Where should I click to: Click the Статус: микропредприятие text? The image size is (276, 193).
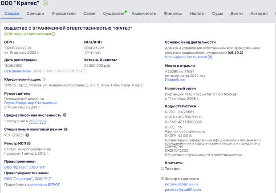click(28, 149)
